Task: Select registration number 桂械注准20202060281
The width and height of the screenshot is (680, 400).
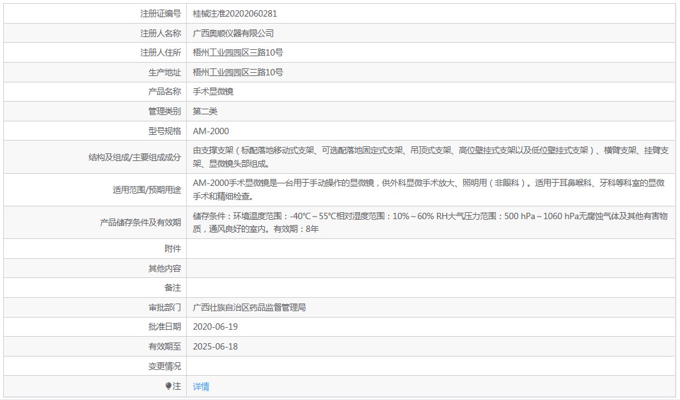Action: pos(235,13)
